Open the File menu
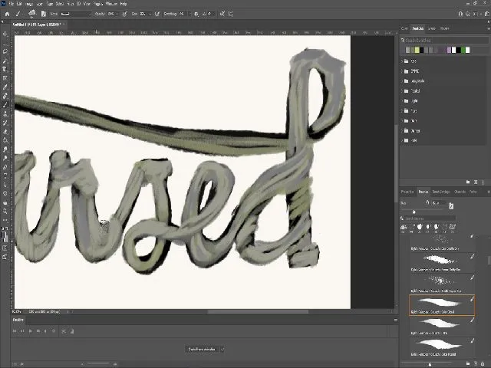Viewport: 491px width, 368px height. [x=12, y=4]
